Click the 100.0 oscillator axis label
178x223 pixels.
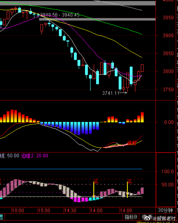click(x=168, y=171)
